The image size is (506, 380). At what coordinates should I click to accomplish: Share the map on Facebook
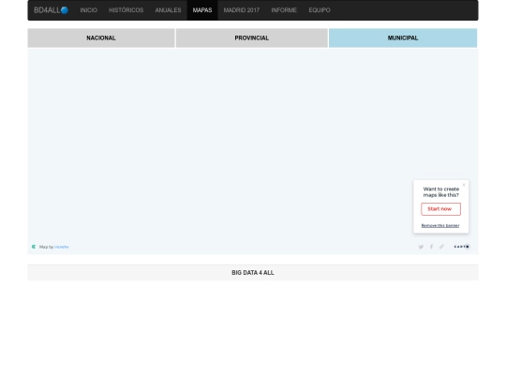431,247
